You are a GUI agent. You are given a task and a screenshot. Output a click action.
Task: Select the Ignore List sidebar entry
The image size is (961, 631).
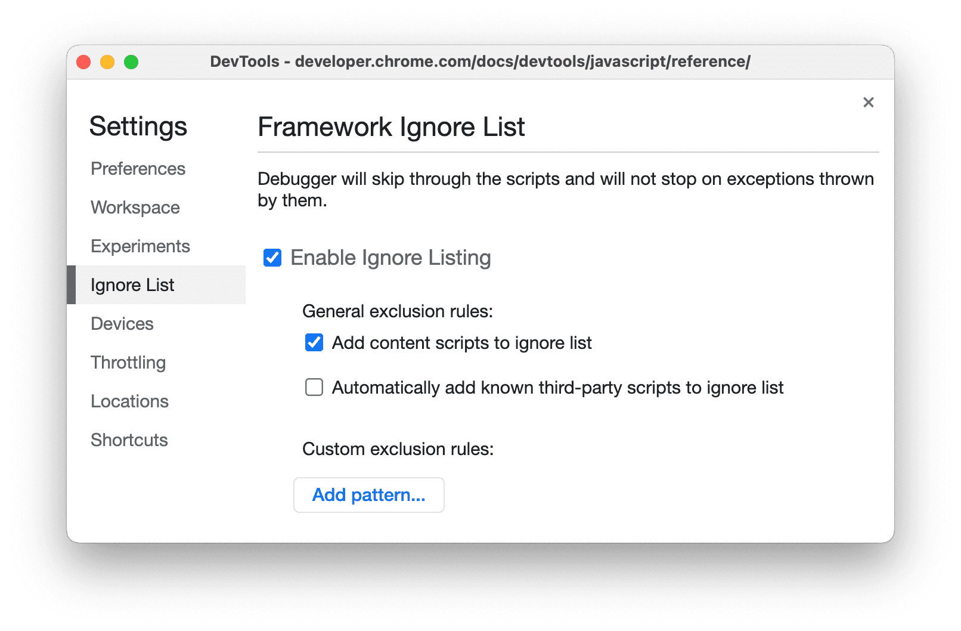pos(132,285)
